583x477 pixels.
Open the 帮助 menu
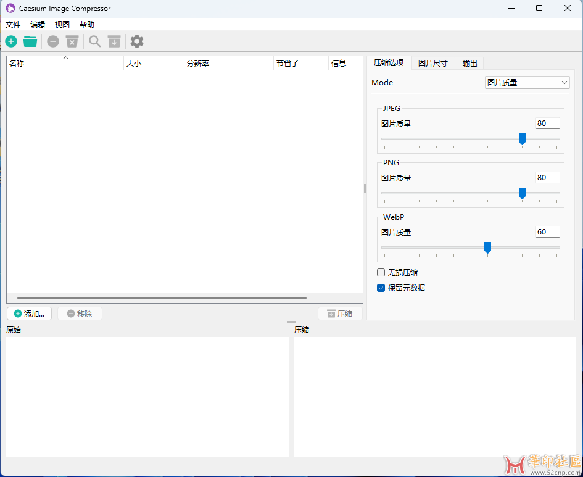87,25
